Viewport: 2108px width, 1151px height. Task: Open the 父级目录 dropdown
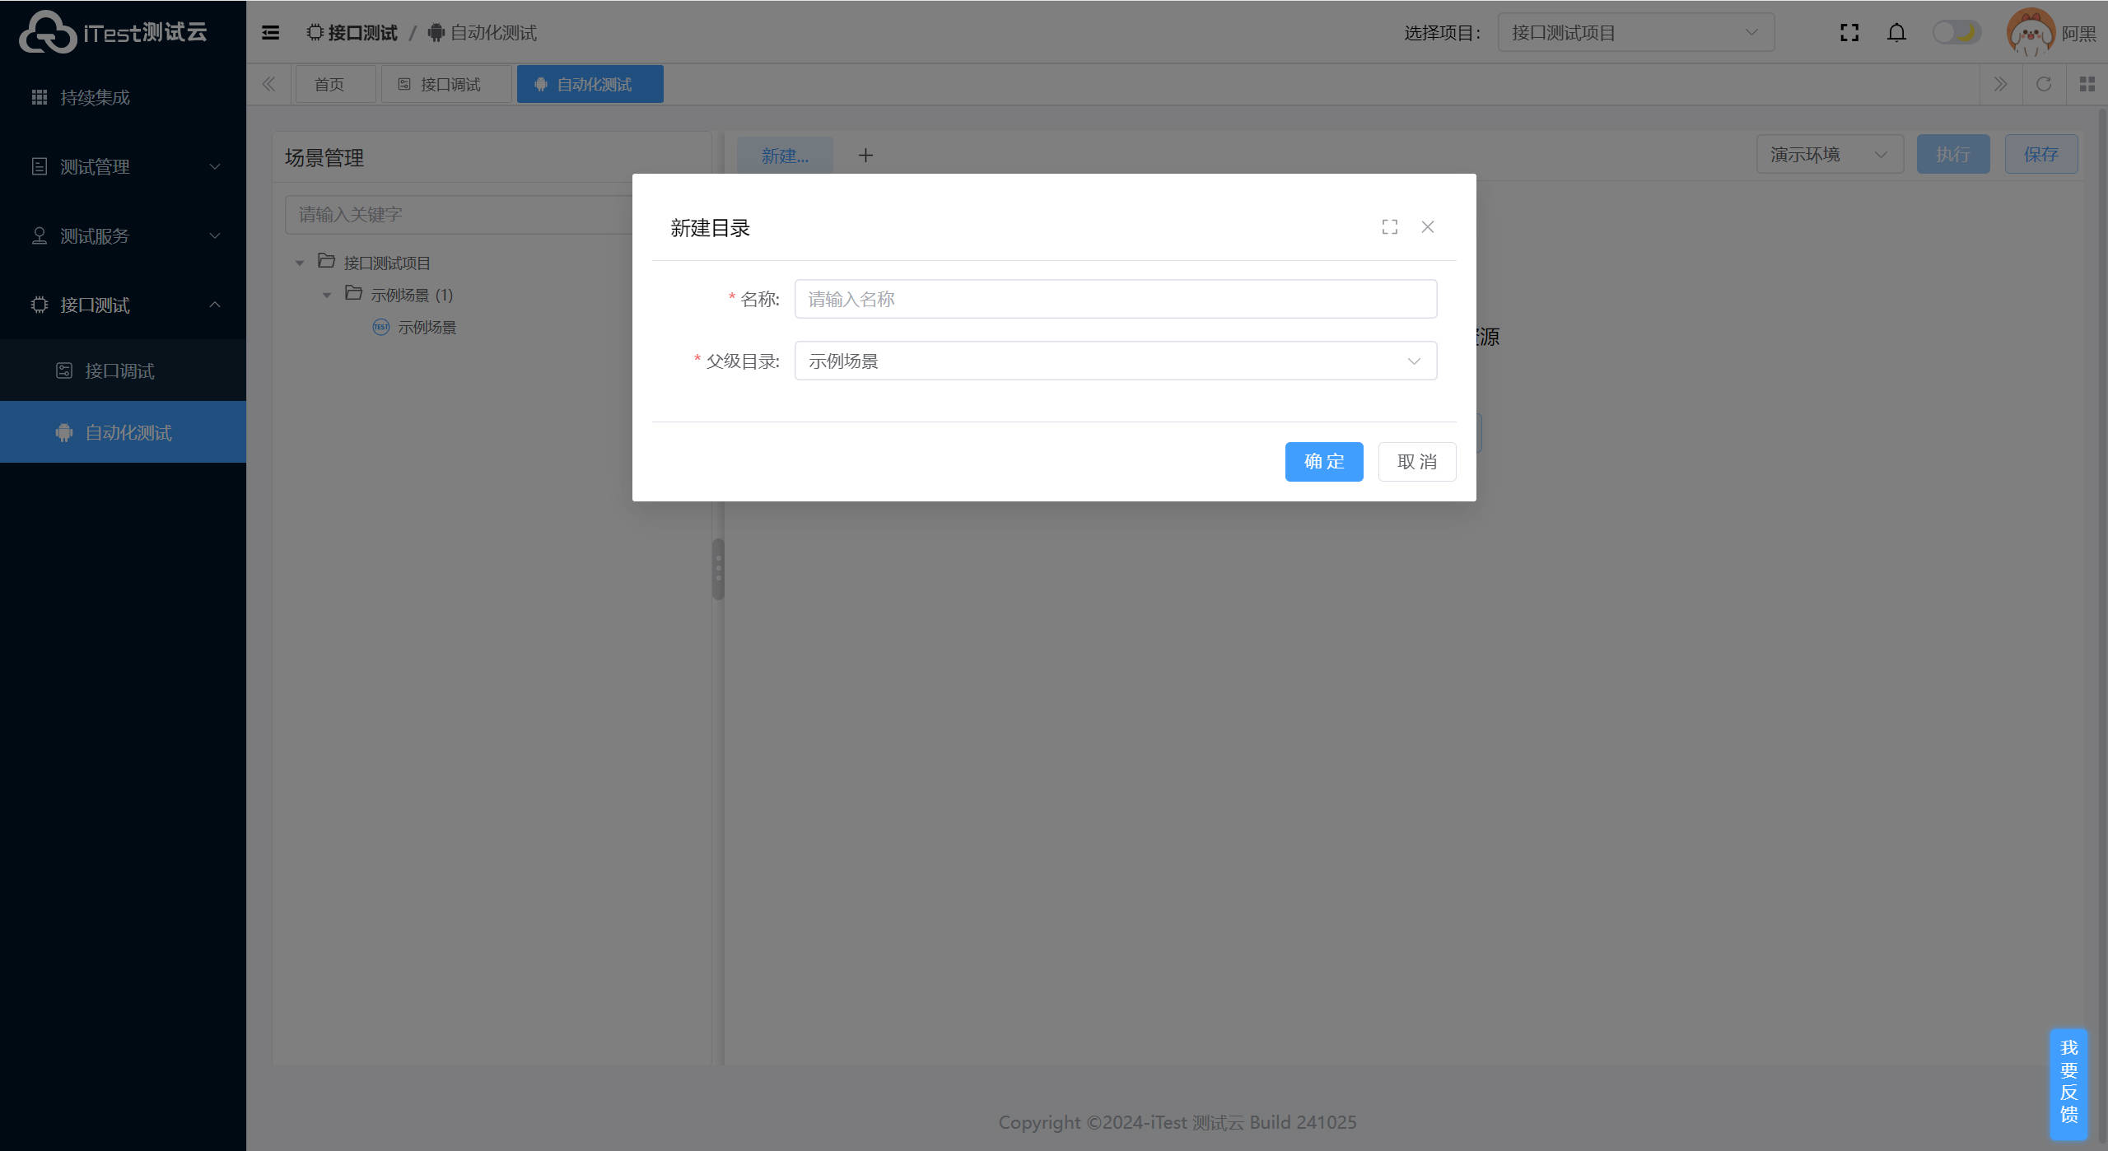click(x=1115, y=361)
